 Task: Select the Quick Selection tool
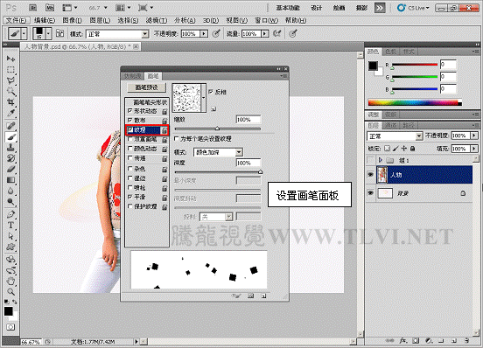coord(10,91)
